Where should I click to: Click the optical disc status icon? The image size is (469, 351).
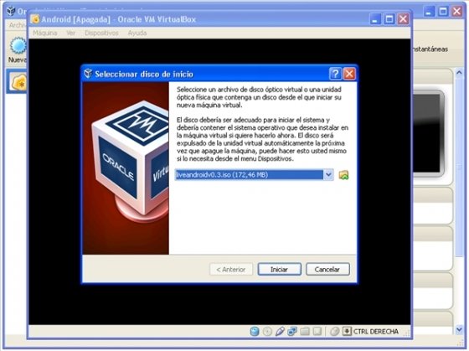267,331
